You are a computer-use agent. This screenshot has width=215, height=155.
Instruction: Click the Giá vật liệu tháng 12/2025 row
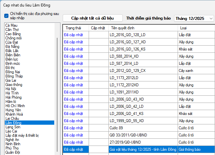[143, 149]
